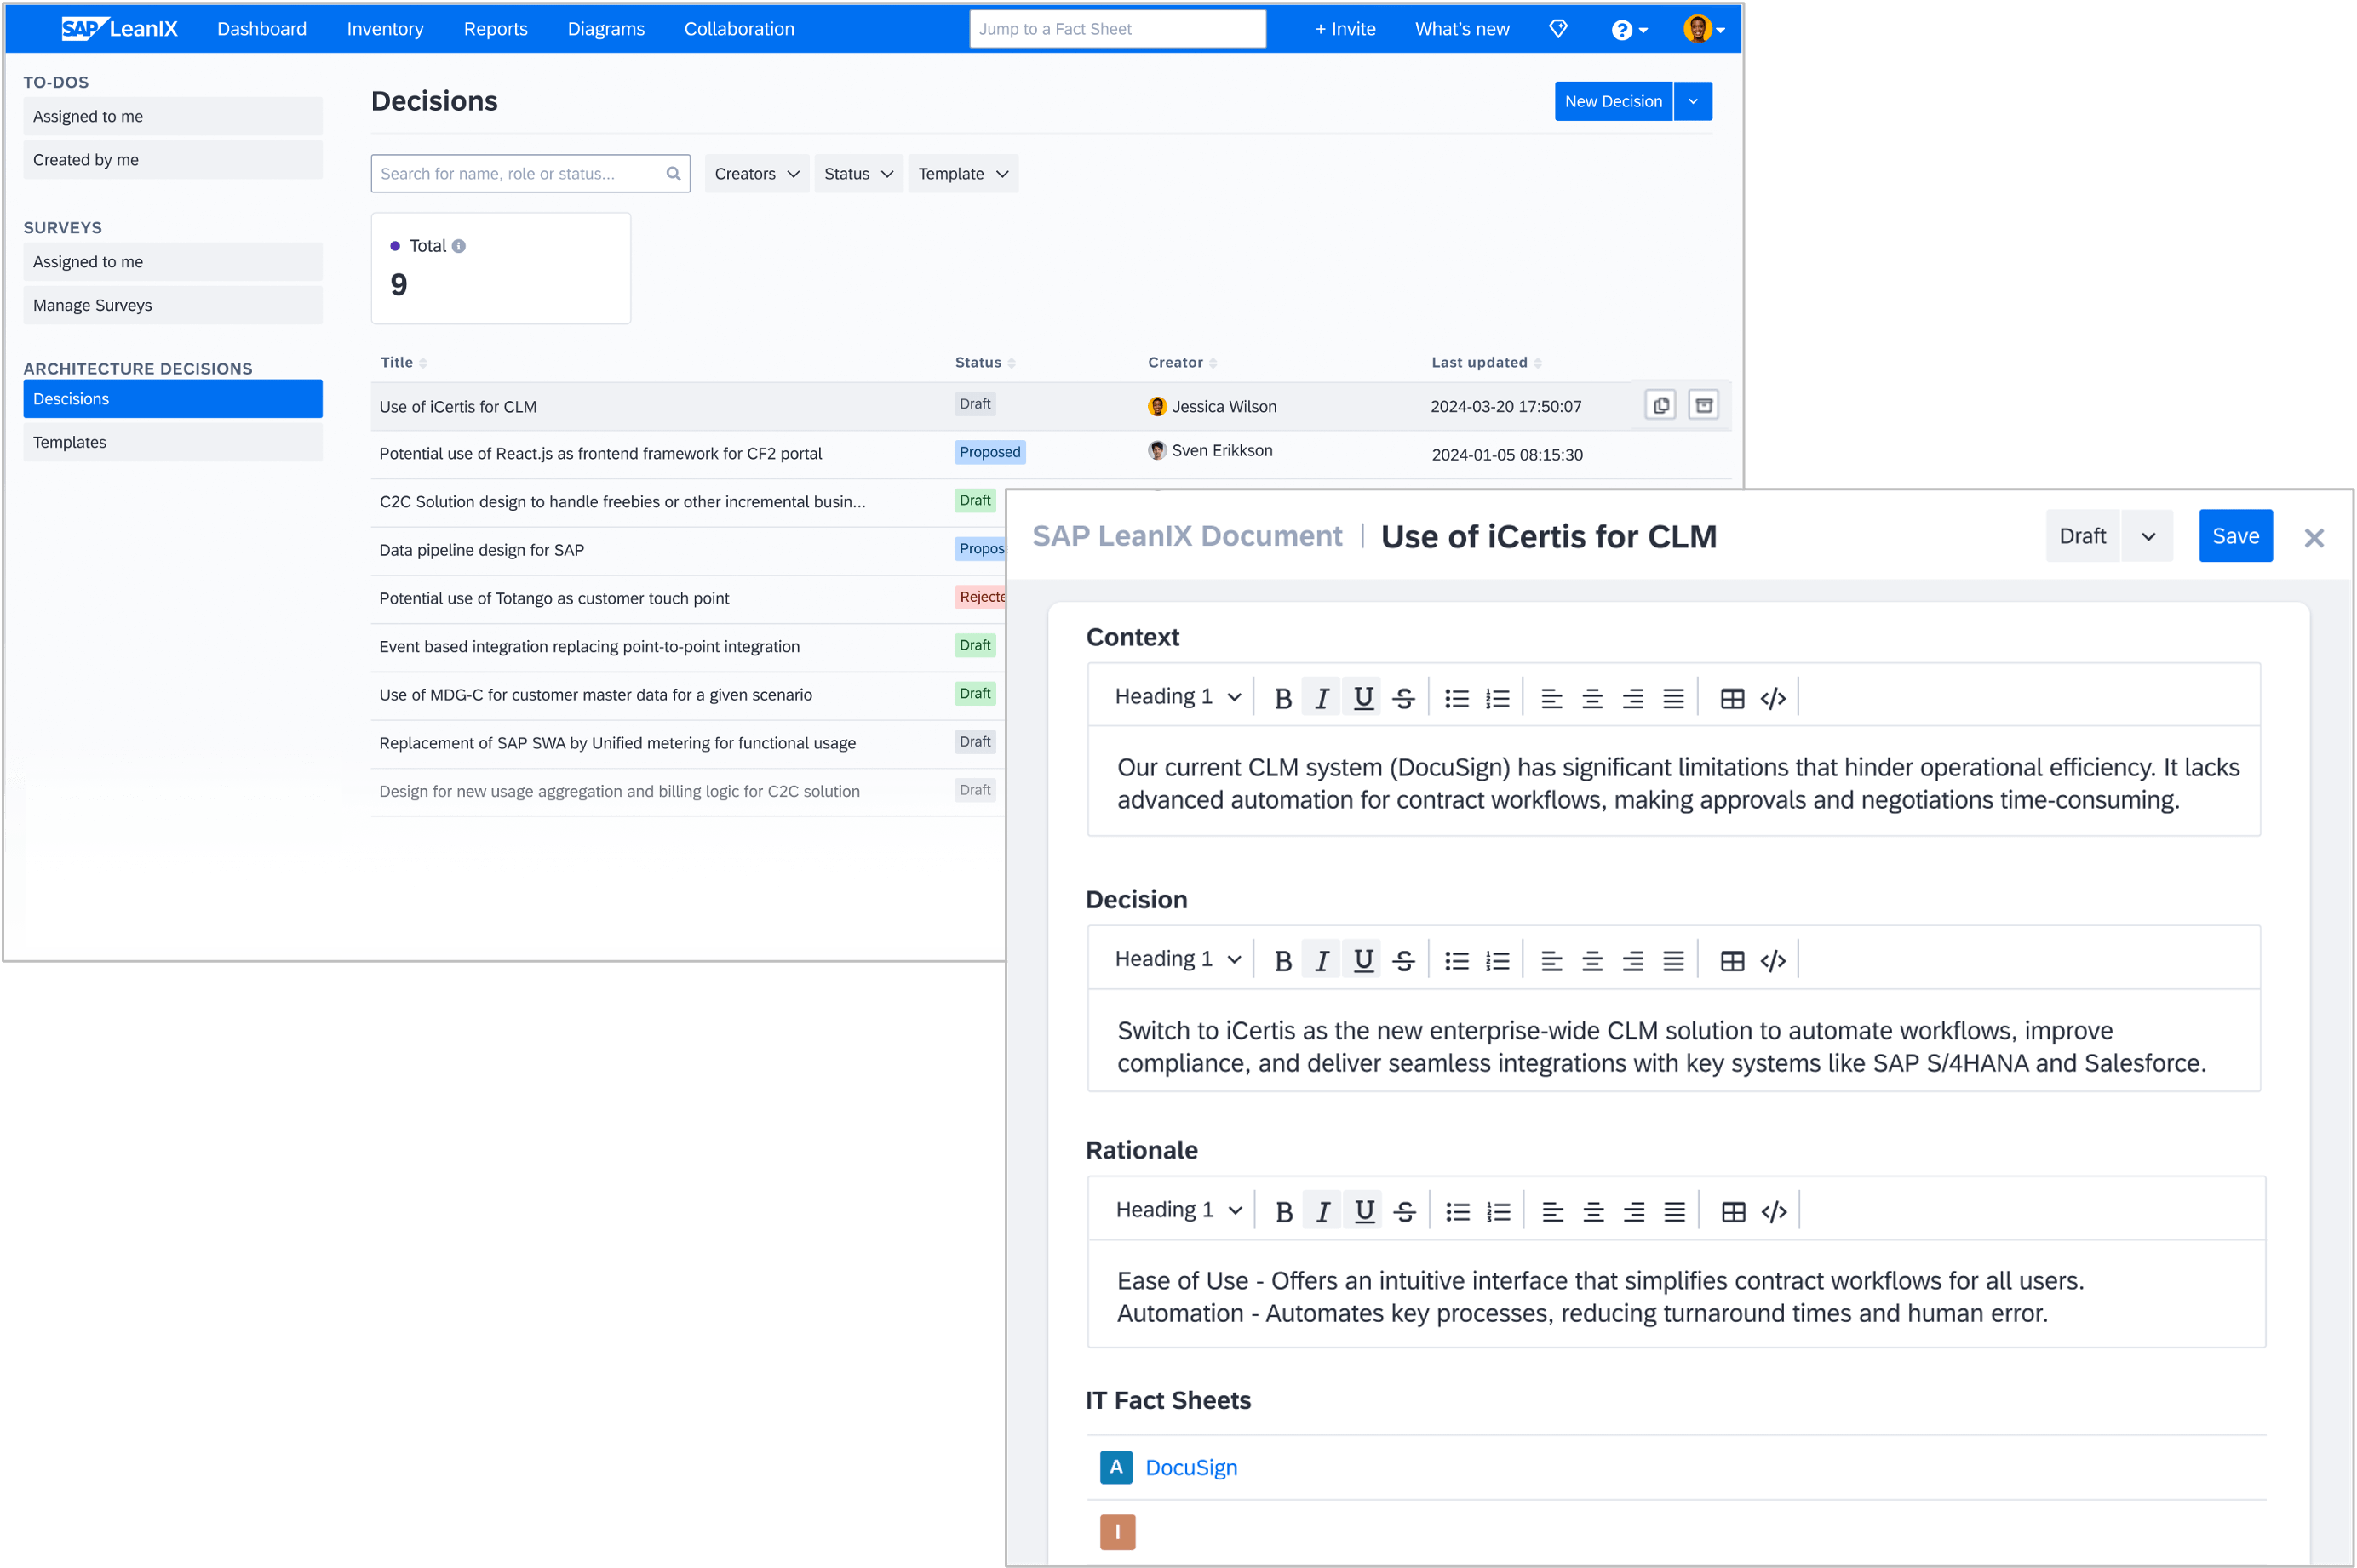
Task: Apply strikethrough in the Context editor toolbar
Action: [1403, 698]
